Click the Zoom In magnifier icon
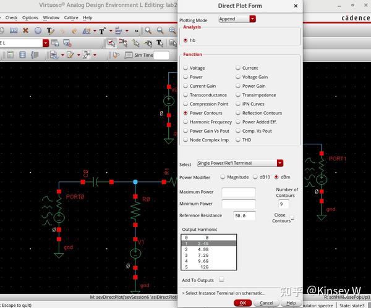The height and width of the screenshot is (308, 371). point(148,30)
